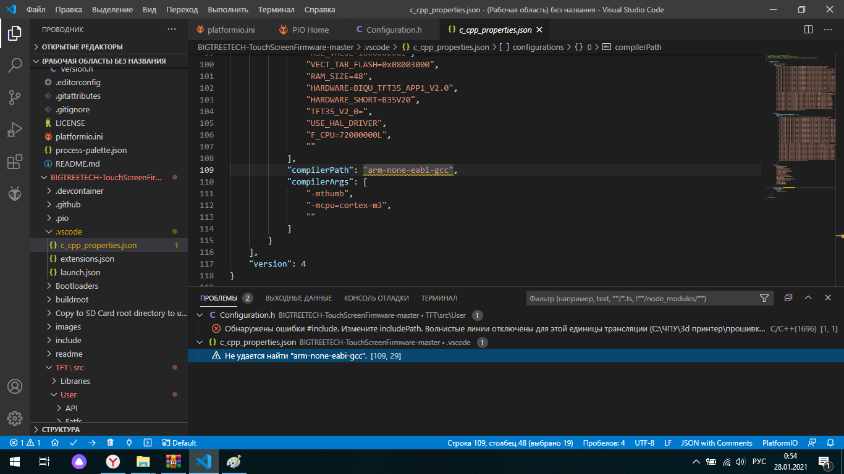Click the UTF-8 encoding indicator
Screen dimensions: 844x474
pyautogui.click(x=644, y=443)
